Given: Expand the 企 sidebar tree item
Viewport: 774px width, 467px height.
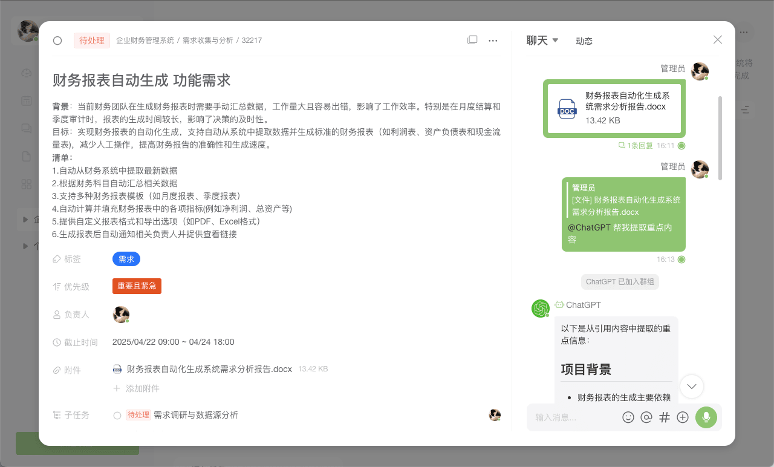Looking at the screenshot, I should point(25,219).
